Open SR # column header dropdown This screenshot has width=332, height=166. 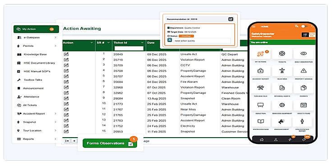pos(108,43)
